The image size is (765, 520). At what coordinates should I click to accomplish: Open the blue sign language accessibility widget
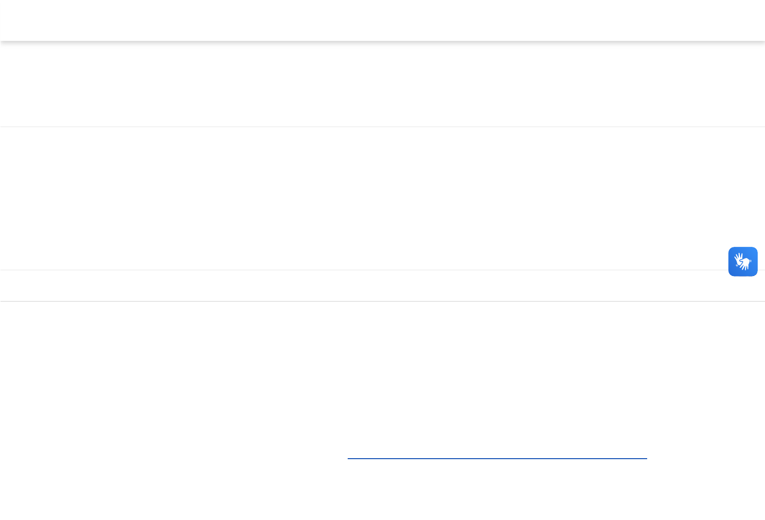743,261
